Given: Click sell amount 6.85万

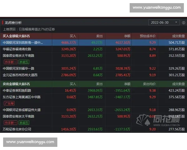Looking at the screenshot, I should (x=98, y=68).
